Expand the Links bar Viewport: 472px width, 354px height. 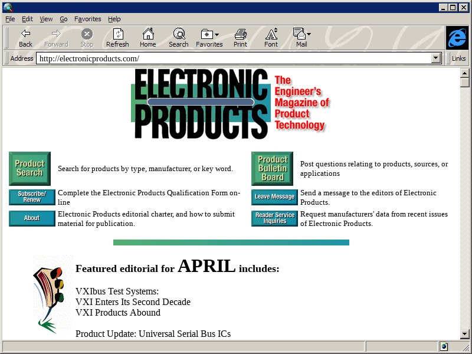tap(458, 58)
